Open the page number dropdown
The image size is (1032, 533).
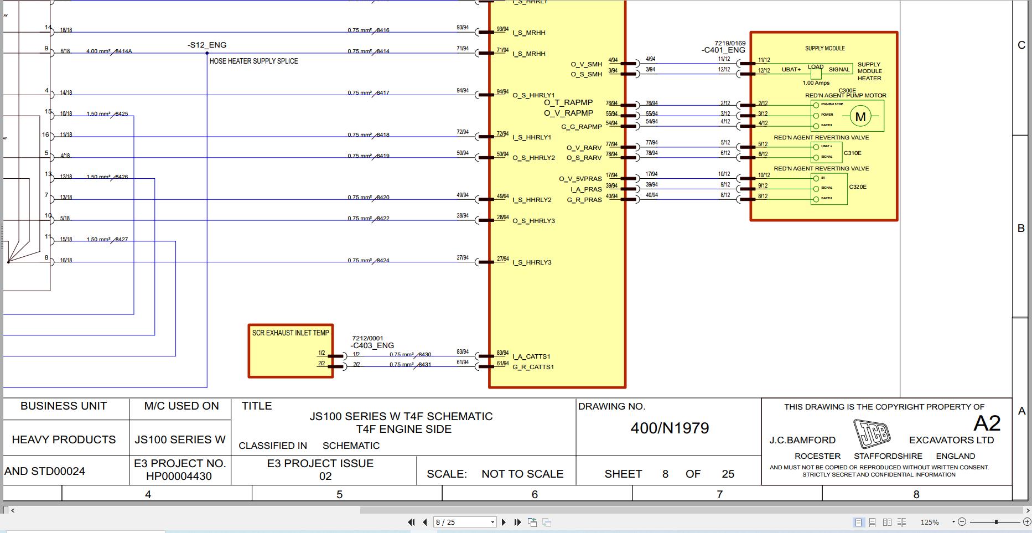coord(491,522)
